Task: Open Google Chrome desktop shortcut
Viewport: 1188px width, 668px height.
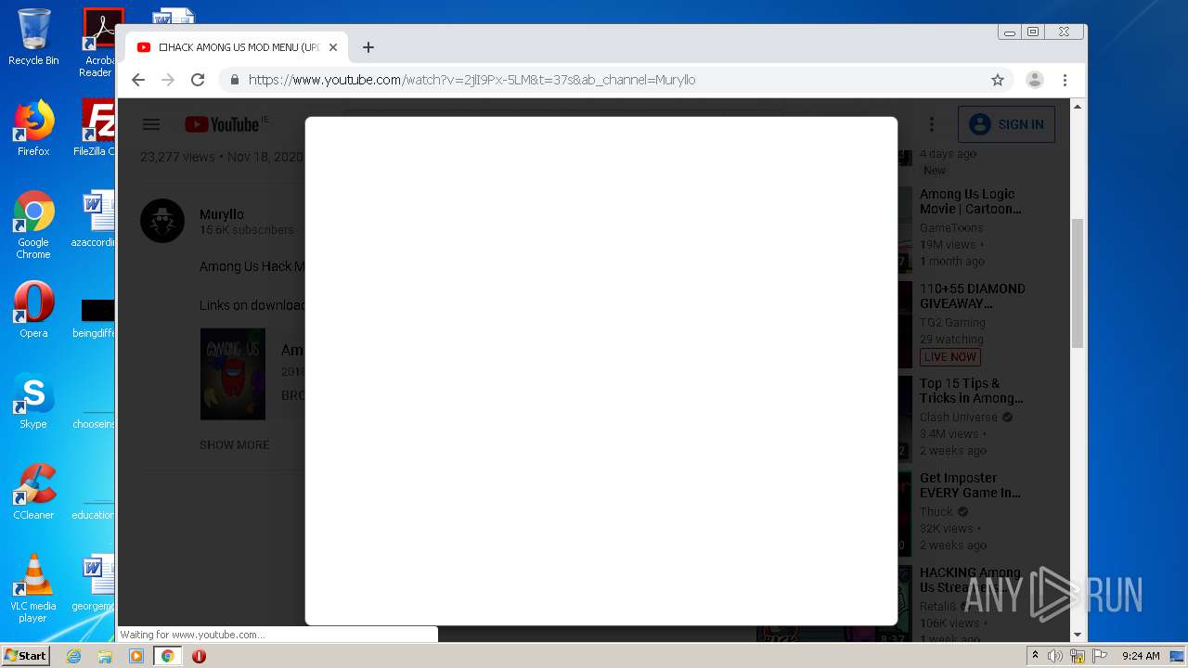Action: (33, 225)
